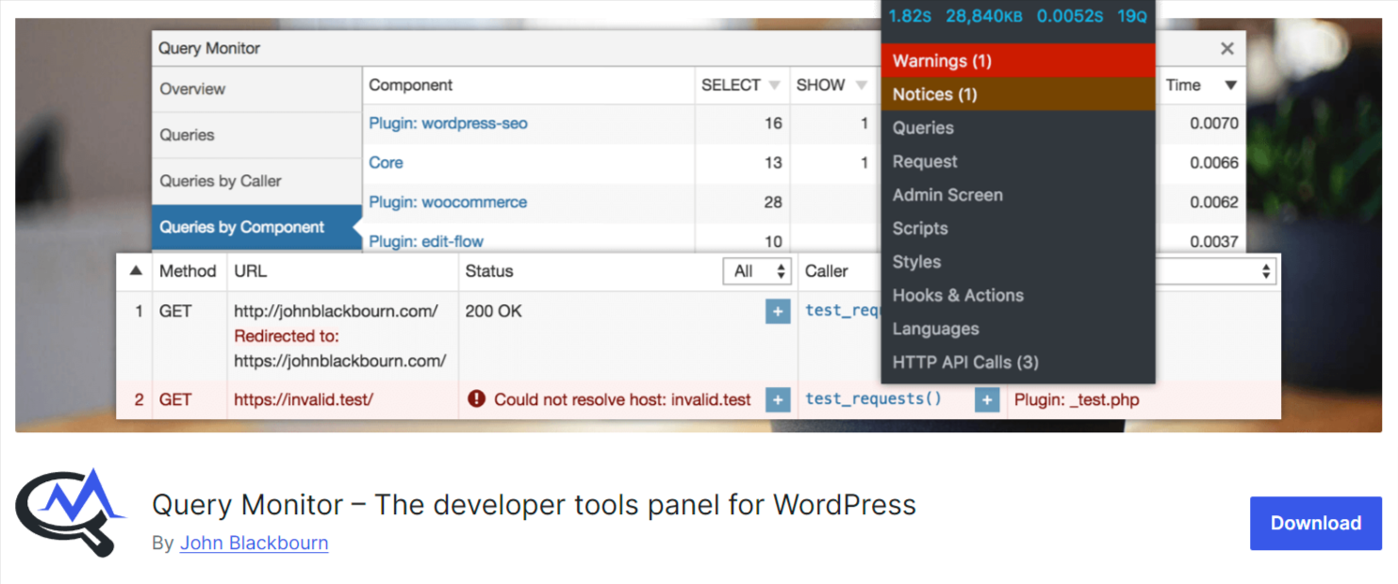
Task: Expand the 200 OK status row plus icon
Action: [778, 312]
